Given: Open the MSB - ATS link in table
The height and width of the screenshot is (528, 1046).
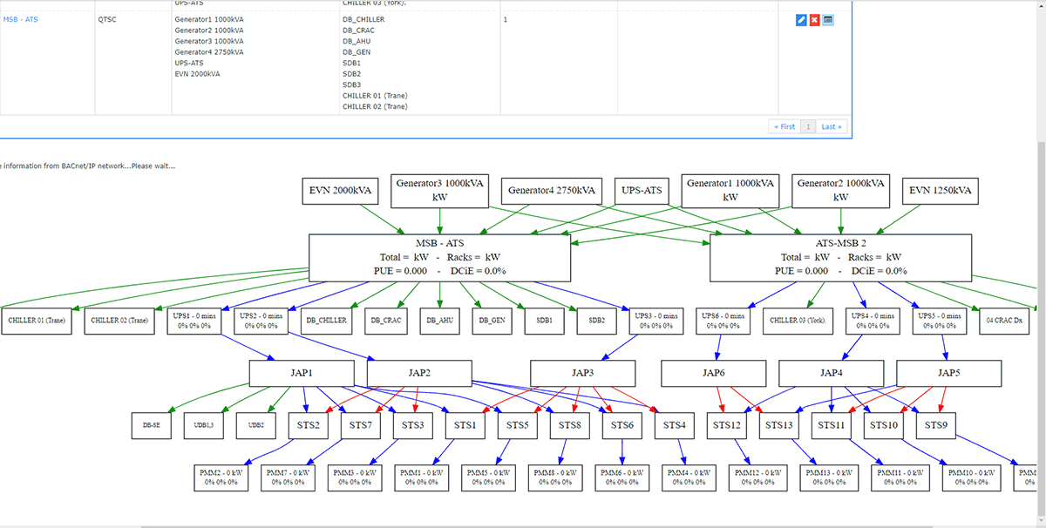Looking at the screenshot, I should 23,19.
